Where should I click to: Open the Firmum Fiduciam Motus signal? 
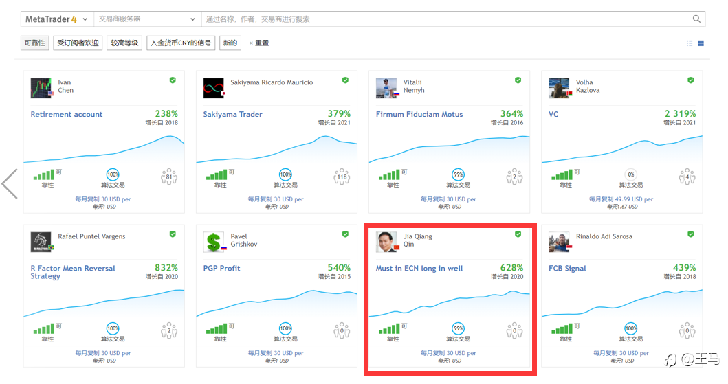[x=419, y=114]
